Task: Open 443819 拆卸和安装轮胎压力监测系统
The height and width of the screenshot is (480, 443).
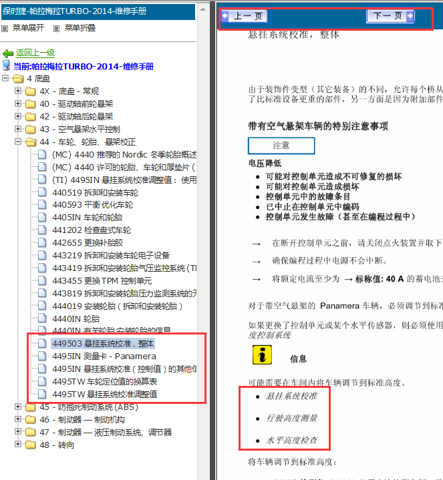Action: [124, 294]
